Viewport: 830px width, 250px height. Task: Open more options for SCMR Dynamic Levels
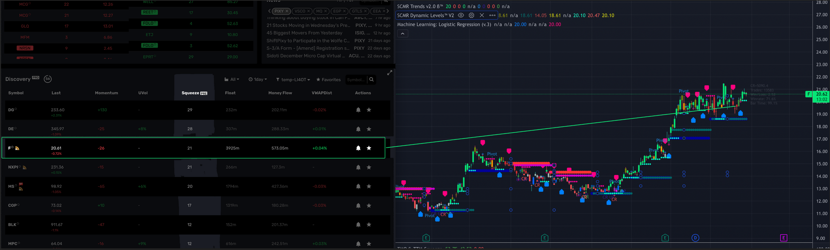(x=492, y=16)
